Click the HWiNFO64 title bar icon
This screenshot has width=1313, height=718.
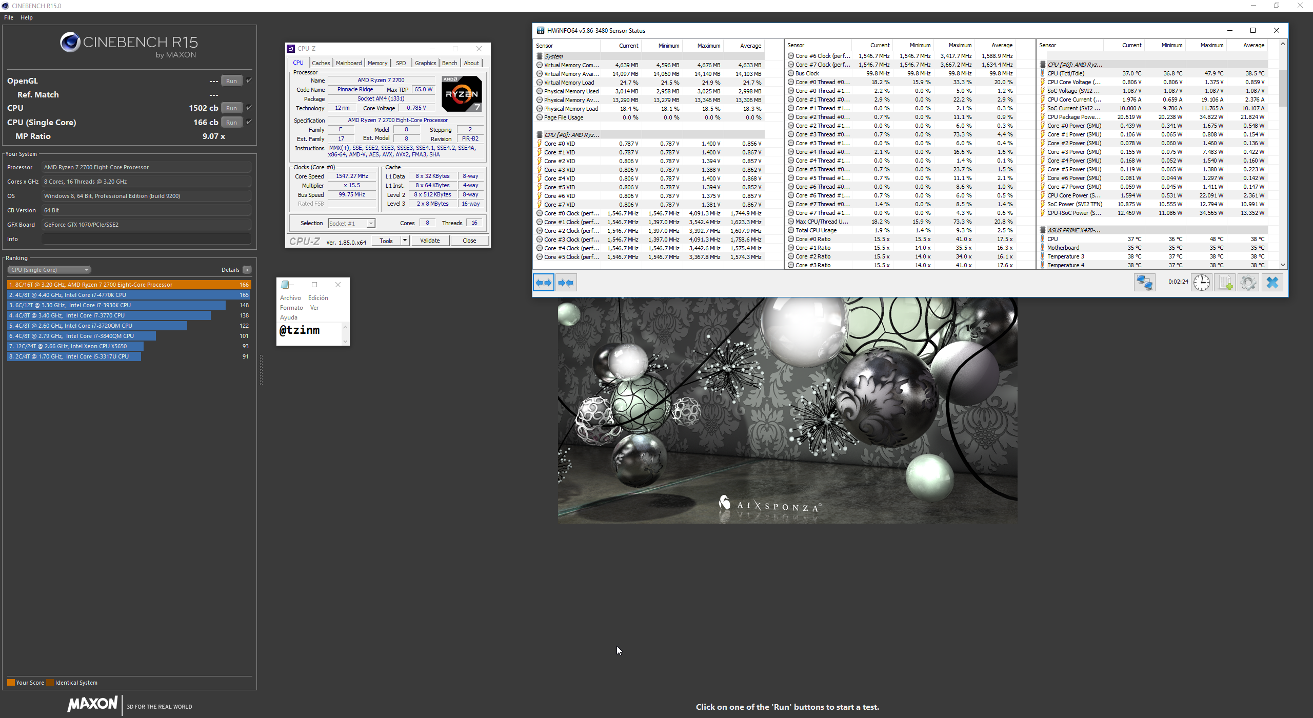click(541, 31)
